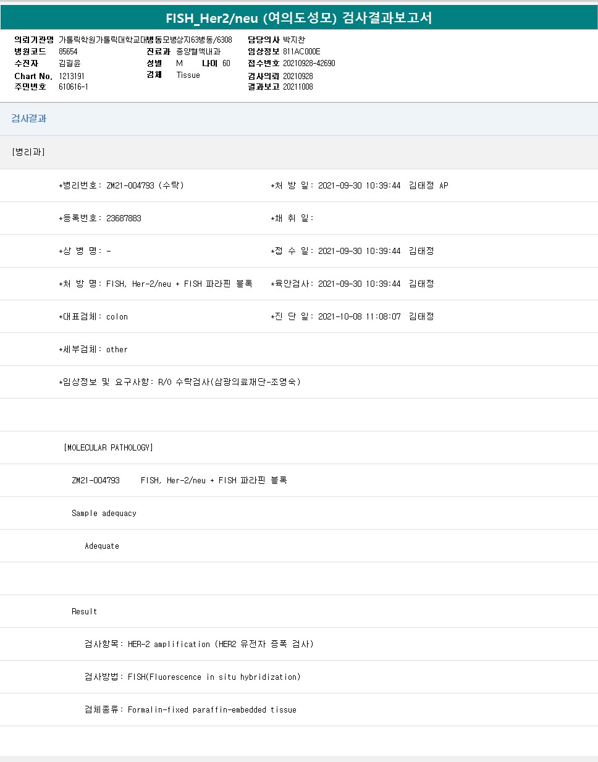The width and height of the screenshot is (598, 762).
Task: Select the 세부검체 other entry
Action: (93, 349)
